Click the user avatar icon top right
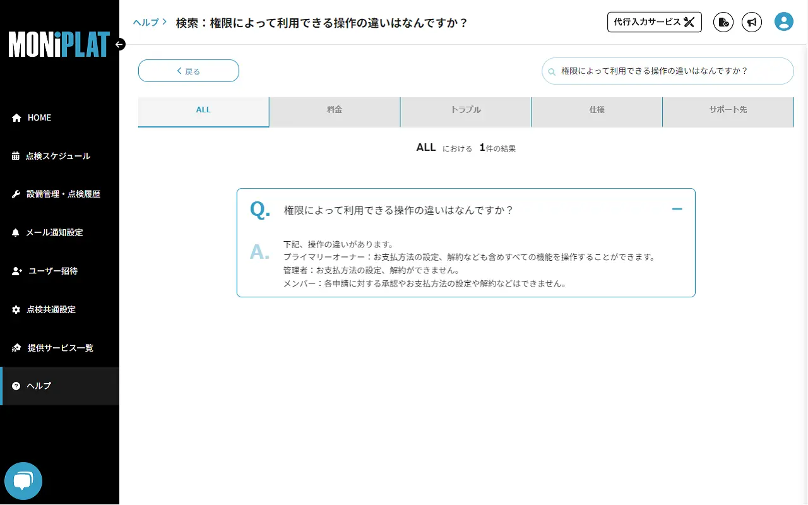The image size is (808, 505). point(783,21)
